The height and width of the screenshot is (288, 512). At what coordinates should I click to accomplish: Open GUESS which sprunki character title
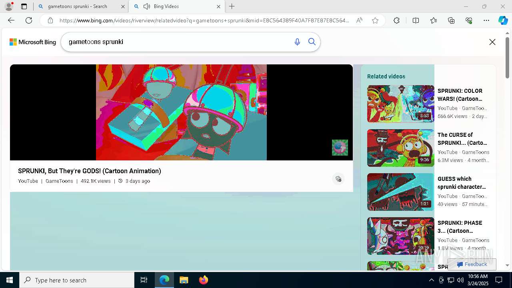click(x=462, y=183)
